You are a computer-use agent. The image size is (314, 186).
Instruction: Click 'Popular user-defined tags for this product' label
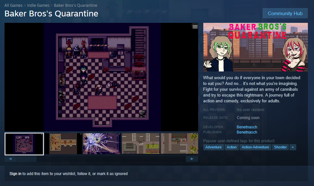pyautogui.click(x=239, y=141)
